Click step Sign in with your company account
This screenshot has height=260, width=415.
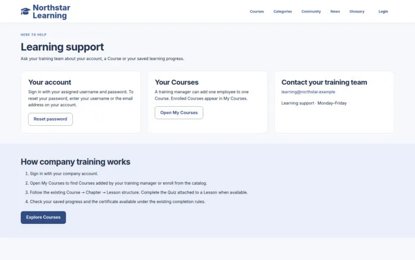[x=64, y=173]
